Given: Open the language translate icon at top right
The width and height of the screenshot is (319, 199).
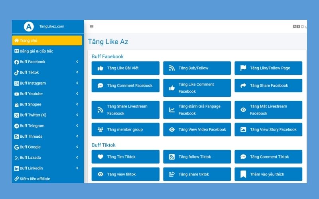Looking at the screenshot, I should coord(296,27).
